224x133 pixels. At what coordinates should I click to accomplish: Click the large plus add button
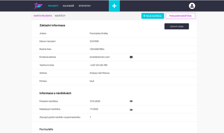coord(114,6)
